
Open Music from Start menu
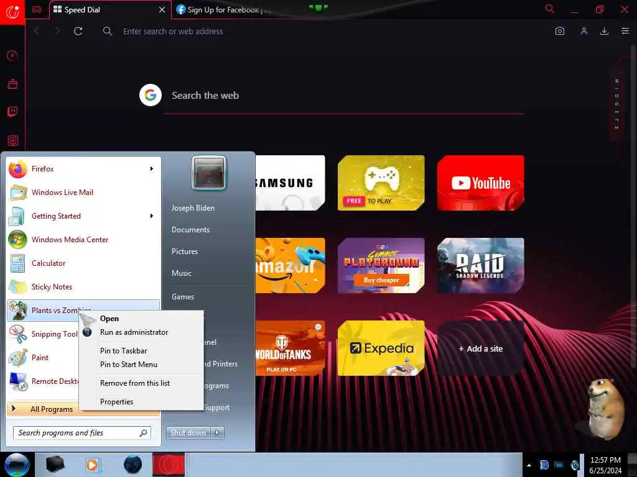click(x=182, y=273)
